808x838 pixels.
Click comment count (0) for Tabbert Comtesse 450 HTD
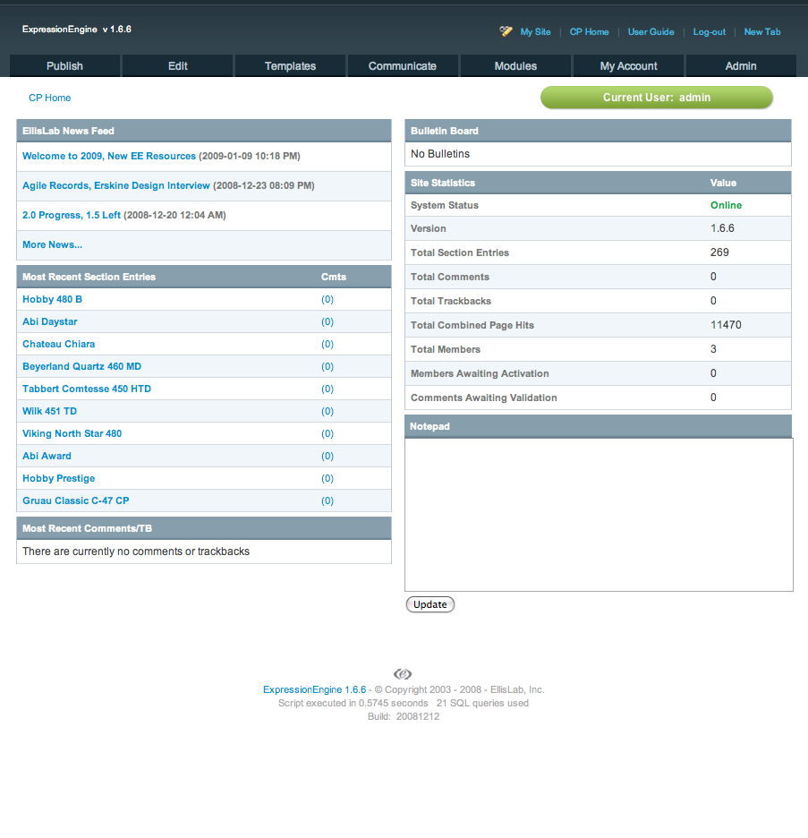pyautogui.click(x=327, y=389)
